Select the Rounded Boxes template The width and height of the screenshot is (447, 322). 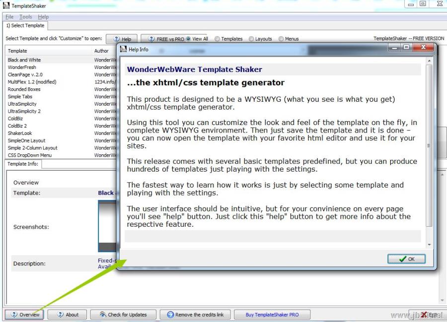pyautogui.click(x=61, y=89)
